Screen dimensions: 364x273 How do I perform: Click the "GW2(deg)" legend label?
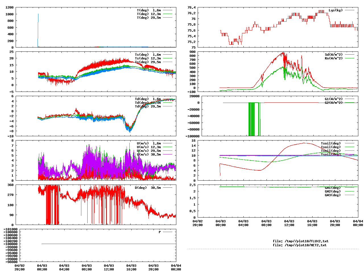click(x=333, y=191)
